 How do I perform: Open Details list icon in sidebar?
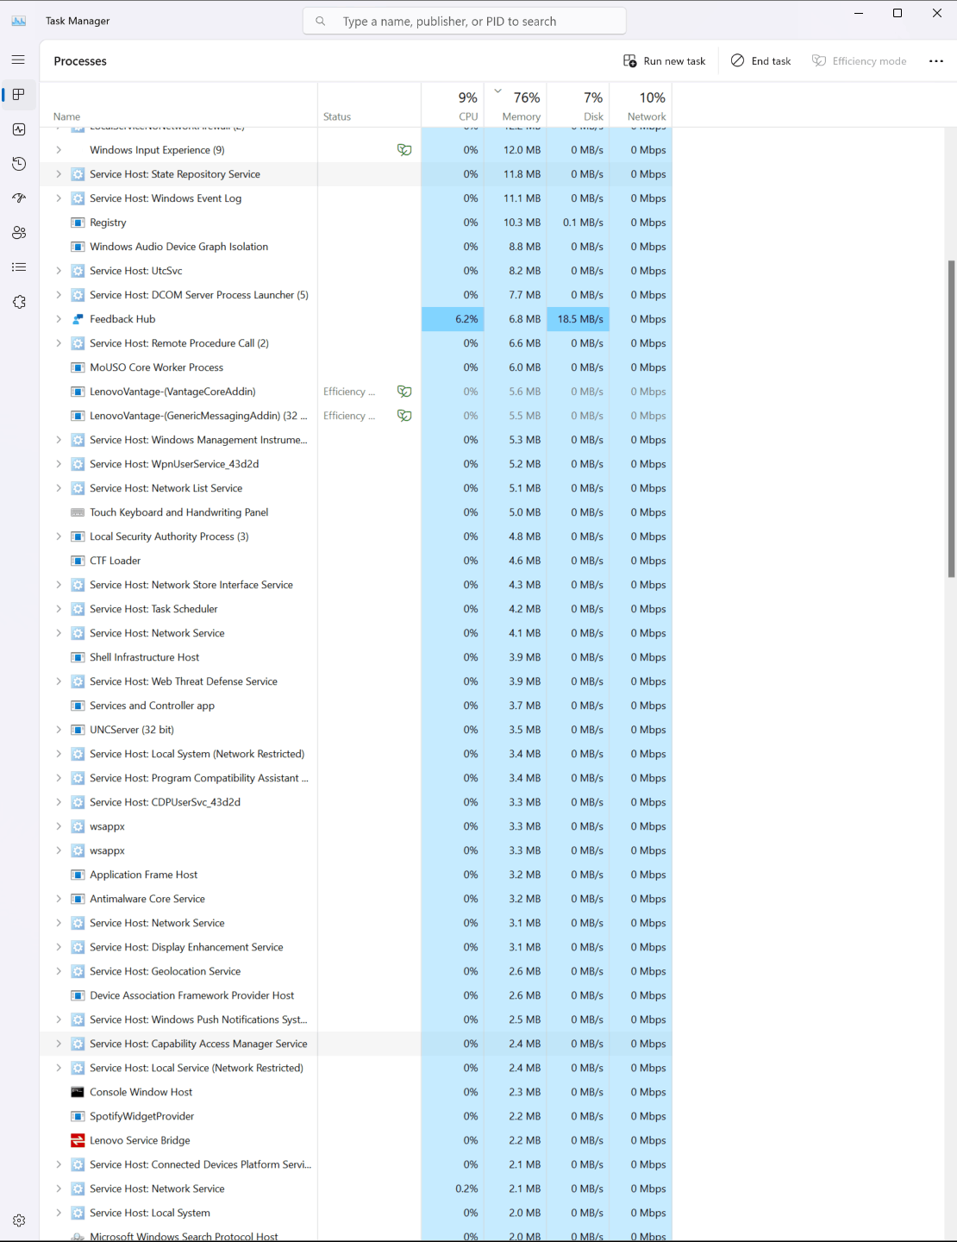pos(19,267)
